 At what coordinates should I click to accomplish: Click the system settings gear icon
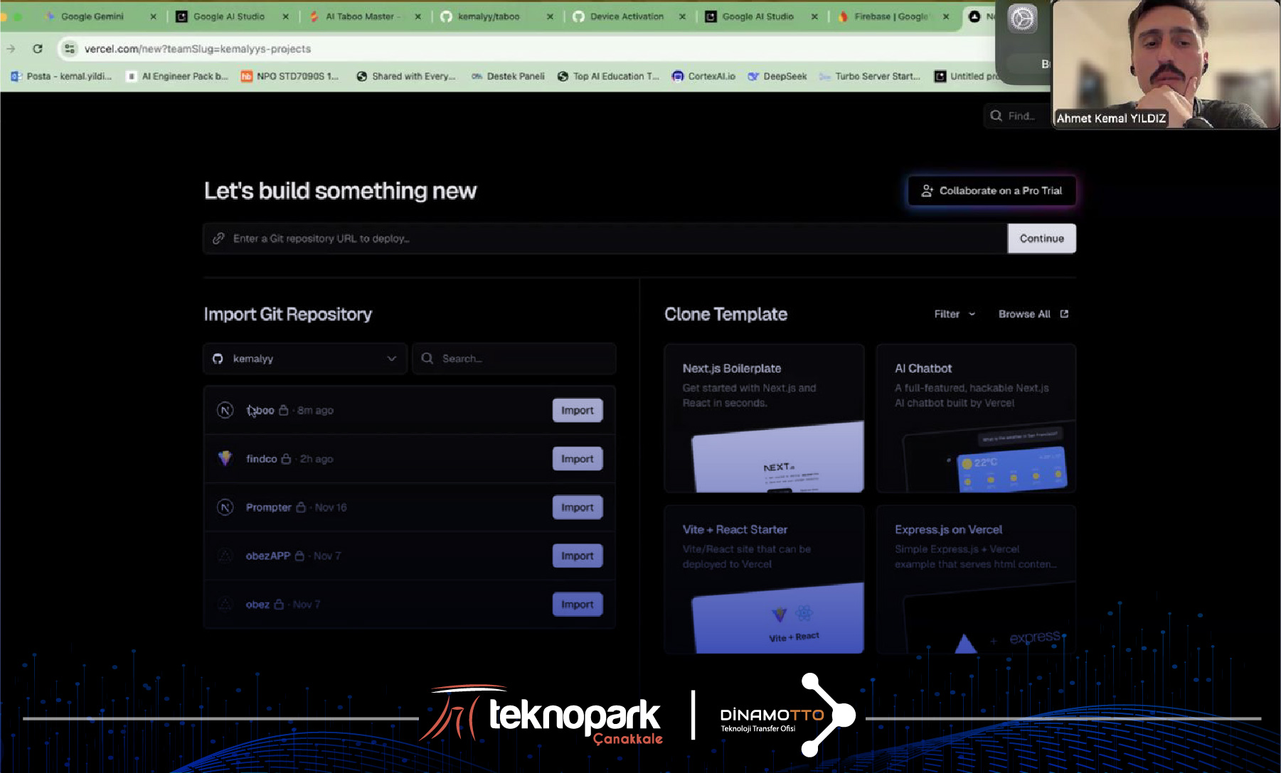[x=1022, y=18]
